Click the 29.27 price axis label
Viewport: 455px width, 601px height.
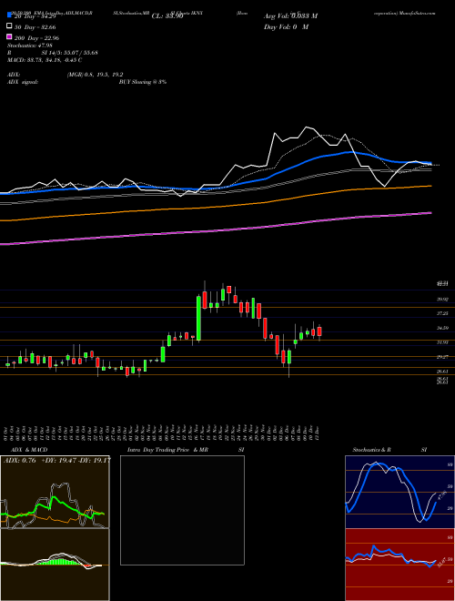443,357
